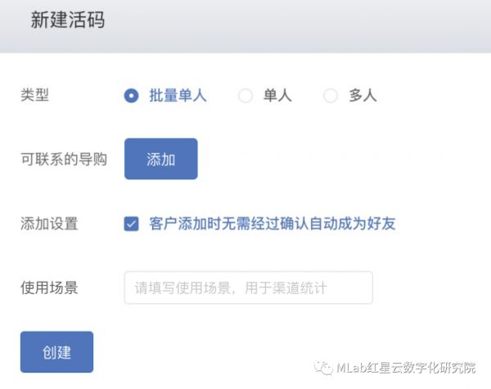Click the 添加设置 field label
491x389 pixels.
49,224
